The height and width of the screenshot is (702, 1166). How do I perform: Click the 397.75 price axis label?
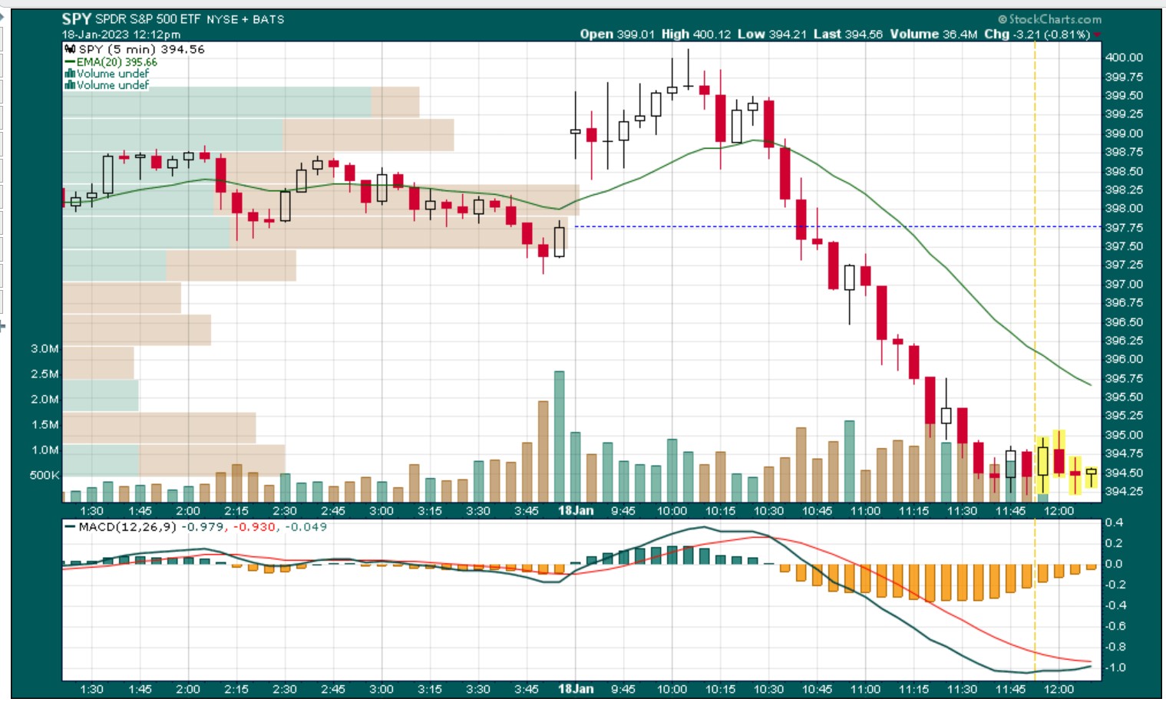(x=1124, y=228)
